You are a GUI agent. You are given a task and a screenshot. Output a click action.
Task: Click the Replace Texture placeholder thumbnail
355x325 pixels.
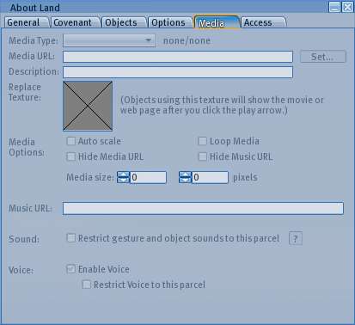click(x=88, y=106)
